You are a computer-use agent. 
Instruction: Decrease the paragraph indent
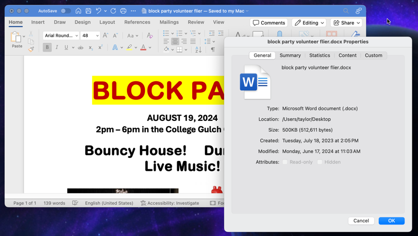click(212, 33)
